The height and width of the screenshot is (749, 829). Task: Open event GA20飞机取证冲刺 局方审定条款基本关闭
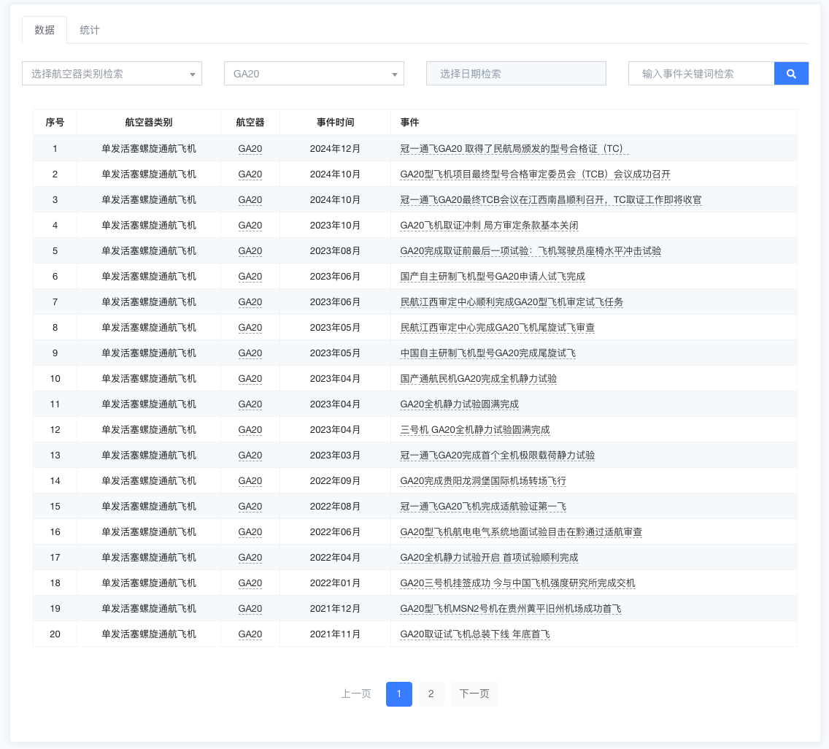pyautogui.click(x=489, y=226)
